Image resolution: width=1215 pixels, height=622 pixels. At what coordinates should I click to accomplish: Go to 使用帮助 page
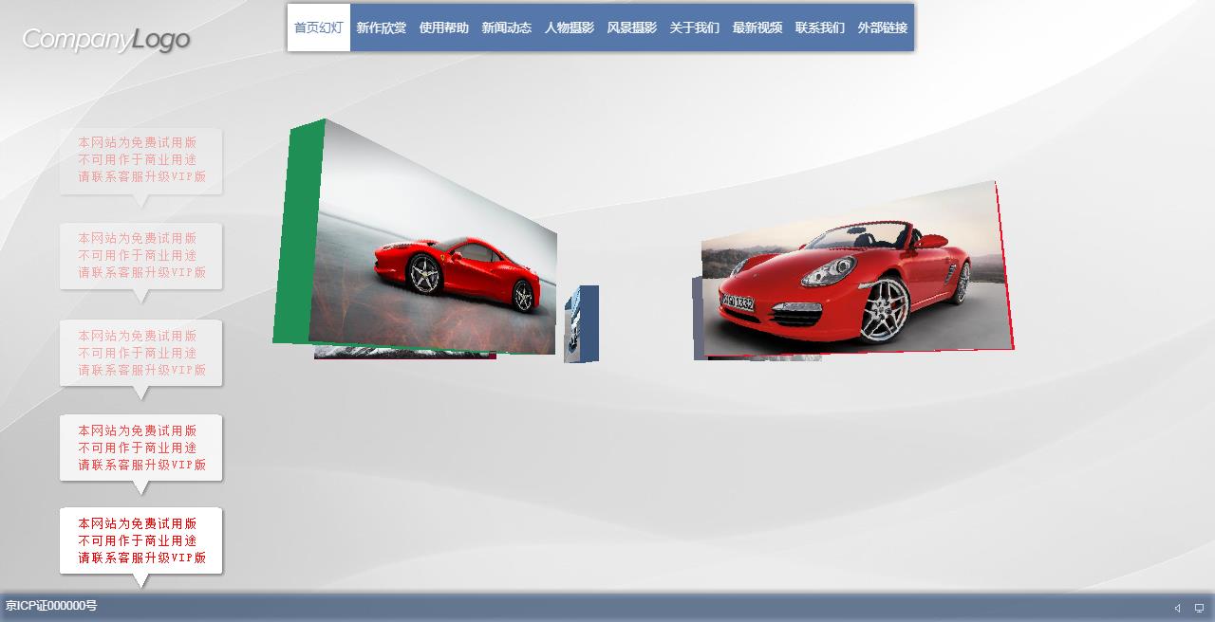(444, 27)
